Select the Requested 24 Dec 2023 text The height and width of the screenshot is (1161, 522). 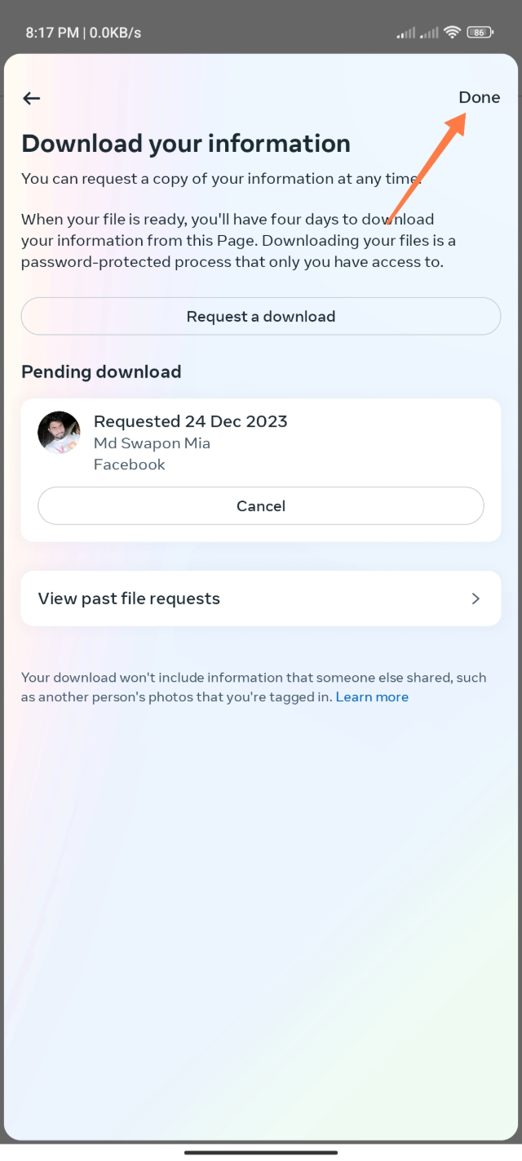[190, 422]
